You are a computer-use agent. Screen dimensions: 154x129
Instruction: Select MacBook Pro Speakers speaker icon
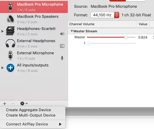(x=10, y=19)
